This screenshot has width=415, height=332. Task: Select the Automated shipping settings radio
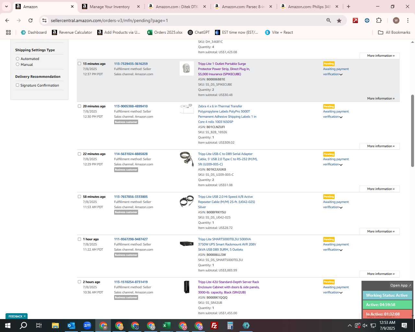click(x=18, y=59)
